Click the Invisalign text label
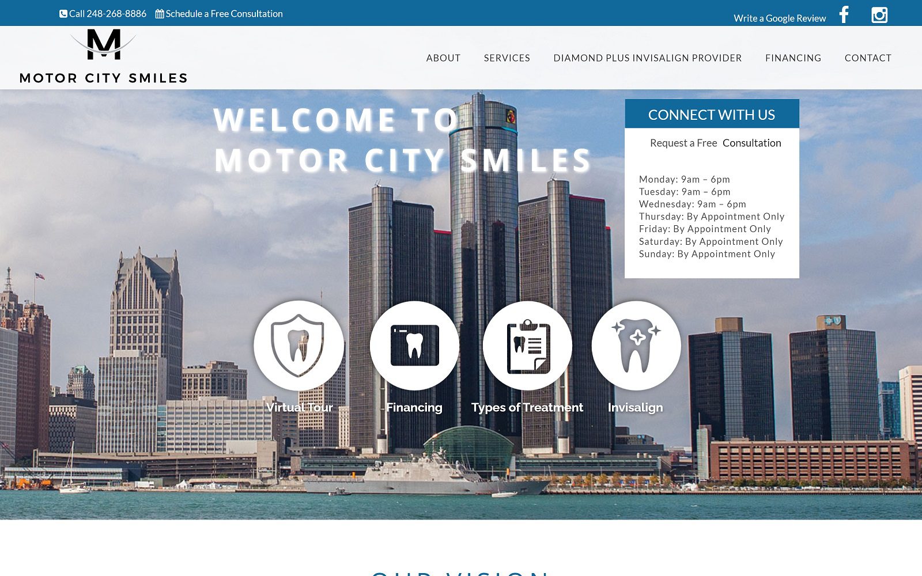The height and width of the screenshot is (576, 922). [x=636, y=408]
